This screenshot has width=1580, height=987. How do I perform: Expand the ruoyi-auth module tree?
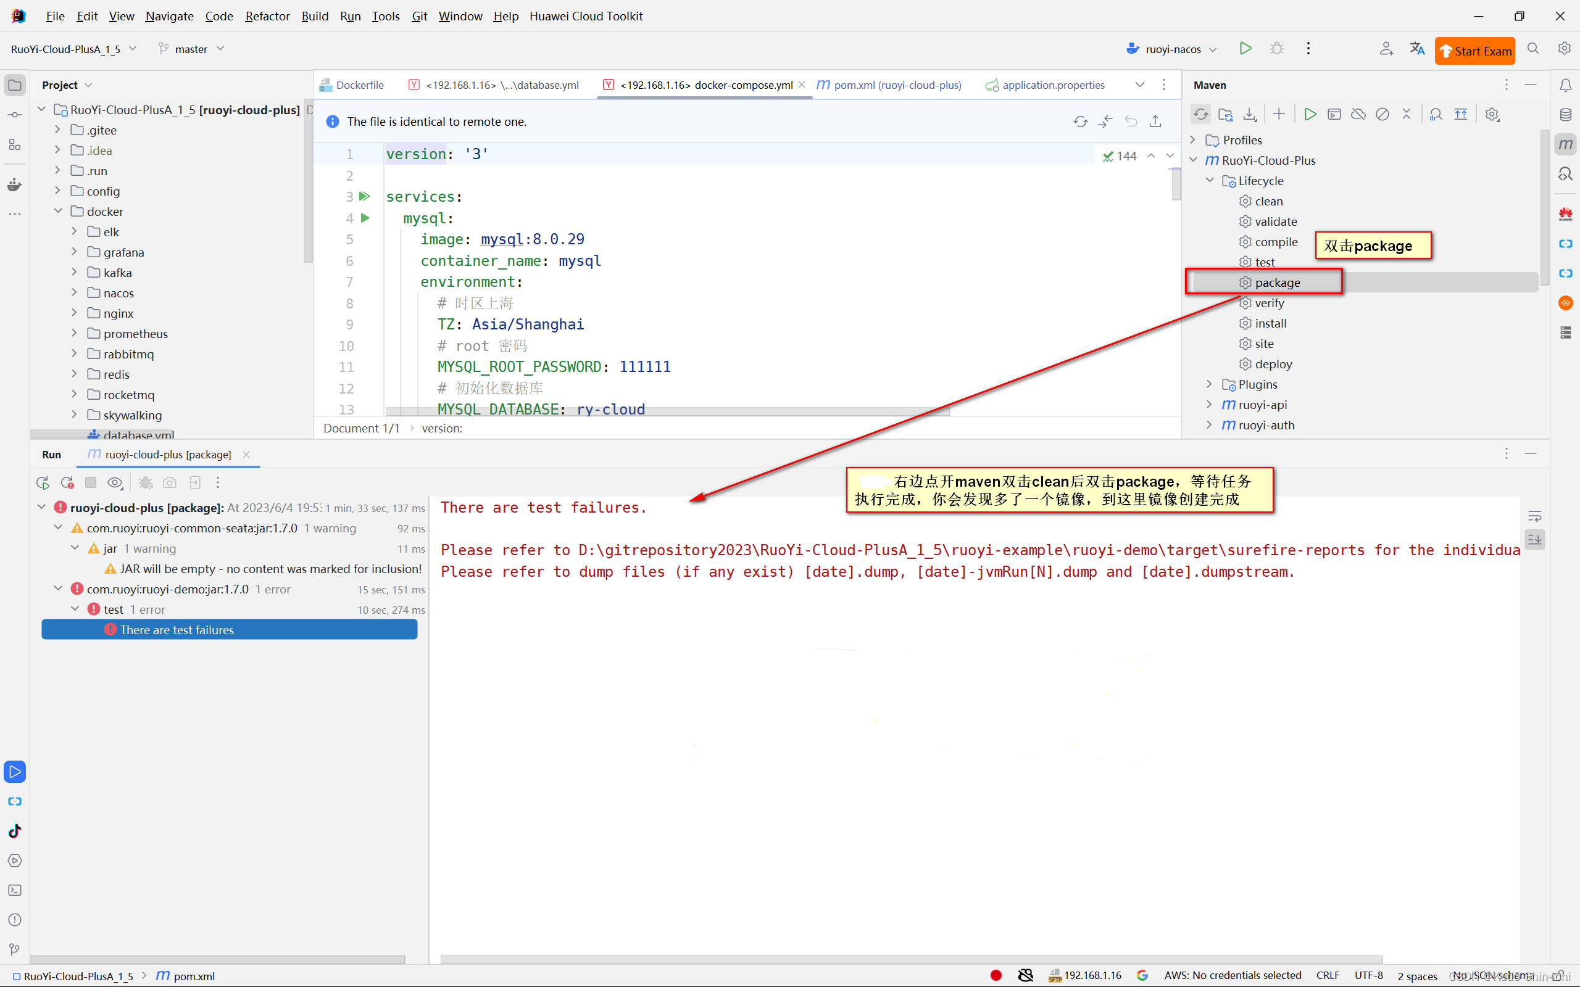(1209, 424)
